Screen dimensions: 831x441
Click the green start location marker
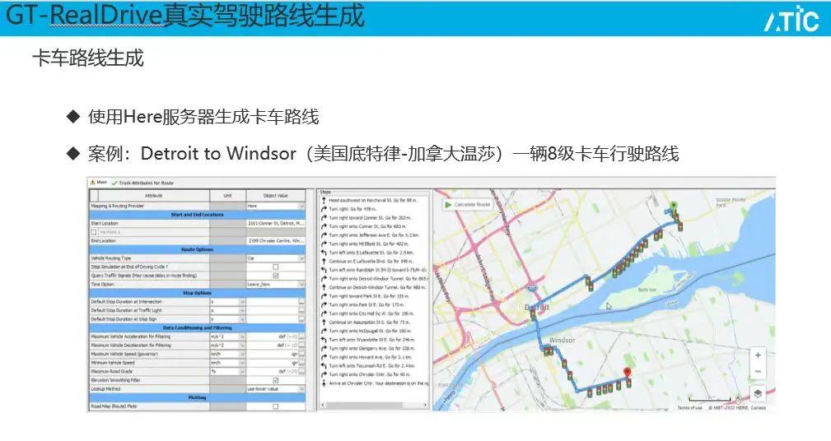[672, 206]
